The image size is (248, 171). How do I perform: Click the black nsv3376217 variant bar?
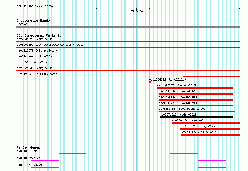(x=196, y=117)
